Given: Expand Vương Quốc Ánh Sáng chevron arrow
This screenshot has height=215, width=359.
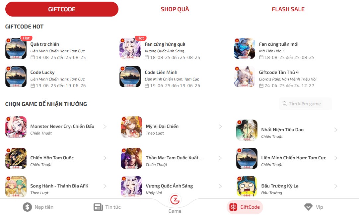Looking at the screenshot, I should 220,186.
